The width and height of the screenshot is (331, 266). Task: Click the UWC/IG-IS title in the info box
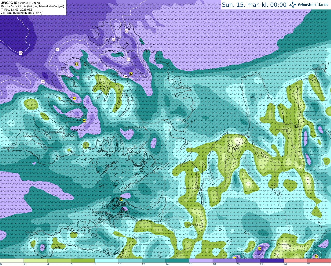tap(9, 3)
